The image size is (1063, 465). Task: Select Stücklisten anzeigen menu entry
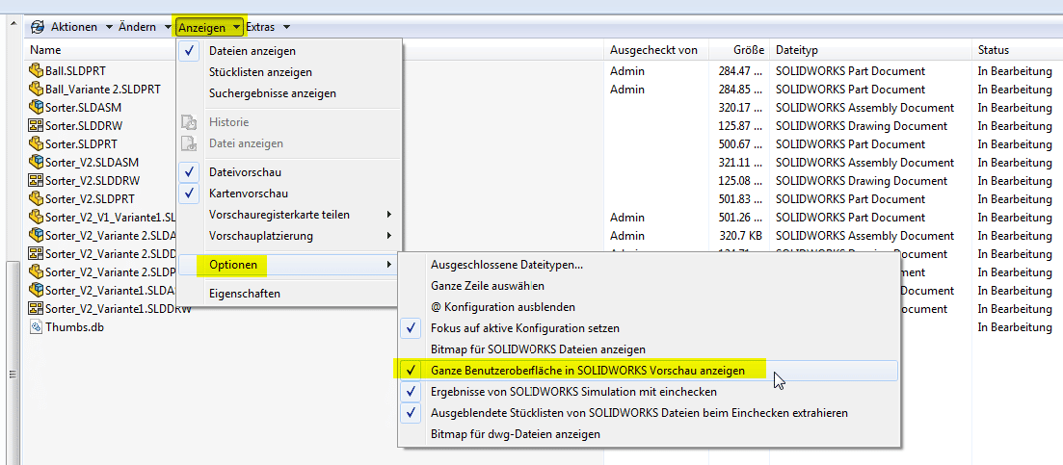(x=260, y=72)
